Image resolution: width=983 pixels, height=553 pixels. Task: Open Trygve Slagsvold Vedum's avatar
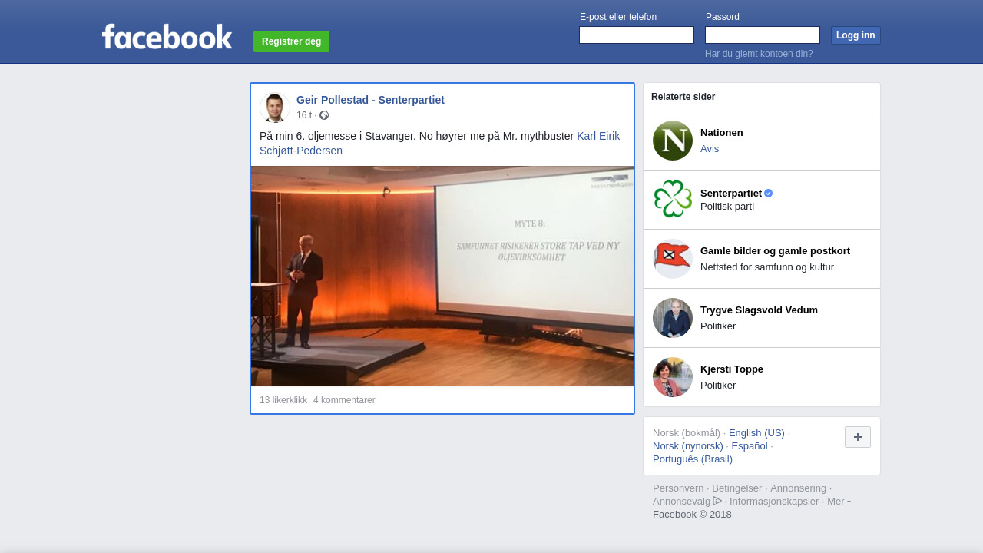pos(673,318)
